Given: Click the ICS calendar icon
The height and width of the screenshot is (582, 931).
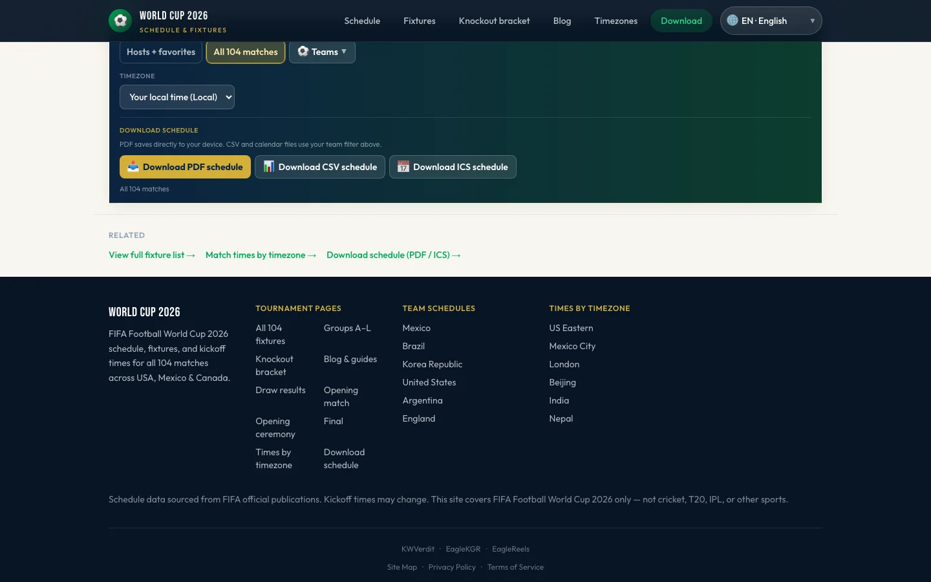Looking at the screenshot, I should click(x=403, y=167).
